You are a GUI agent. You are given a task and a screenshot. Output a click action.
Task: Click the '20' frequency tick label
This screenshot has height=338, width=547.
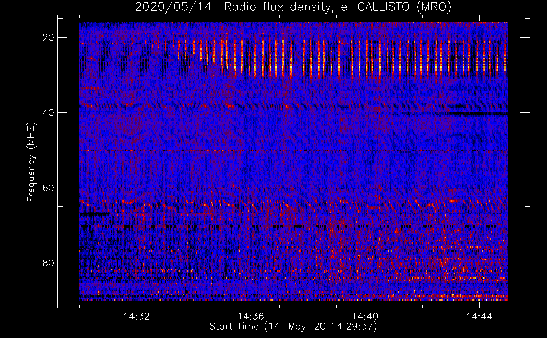(x=49, y=38)
